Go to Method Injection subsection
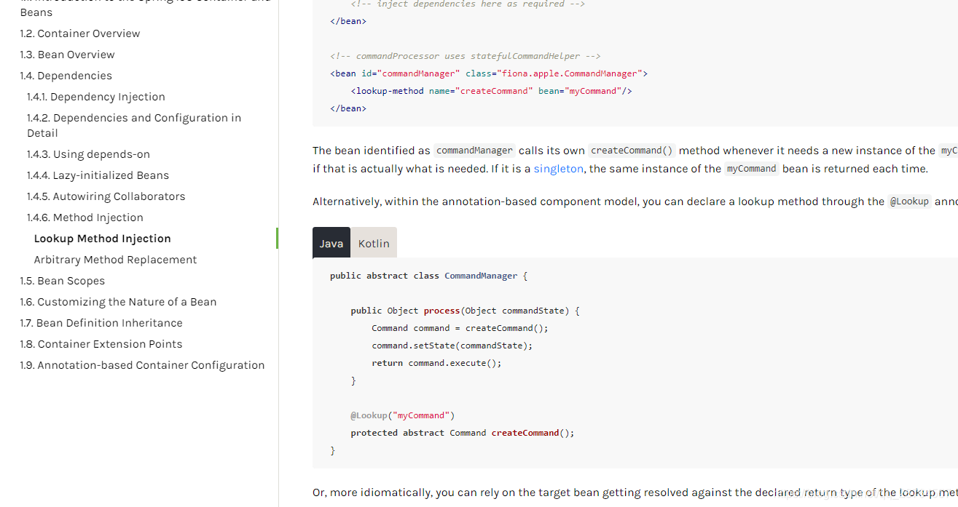This screenshot has height=507, width=958. (85, 217)
